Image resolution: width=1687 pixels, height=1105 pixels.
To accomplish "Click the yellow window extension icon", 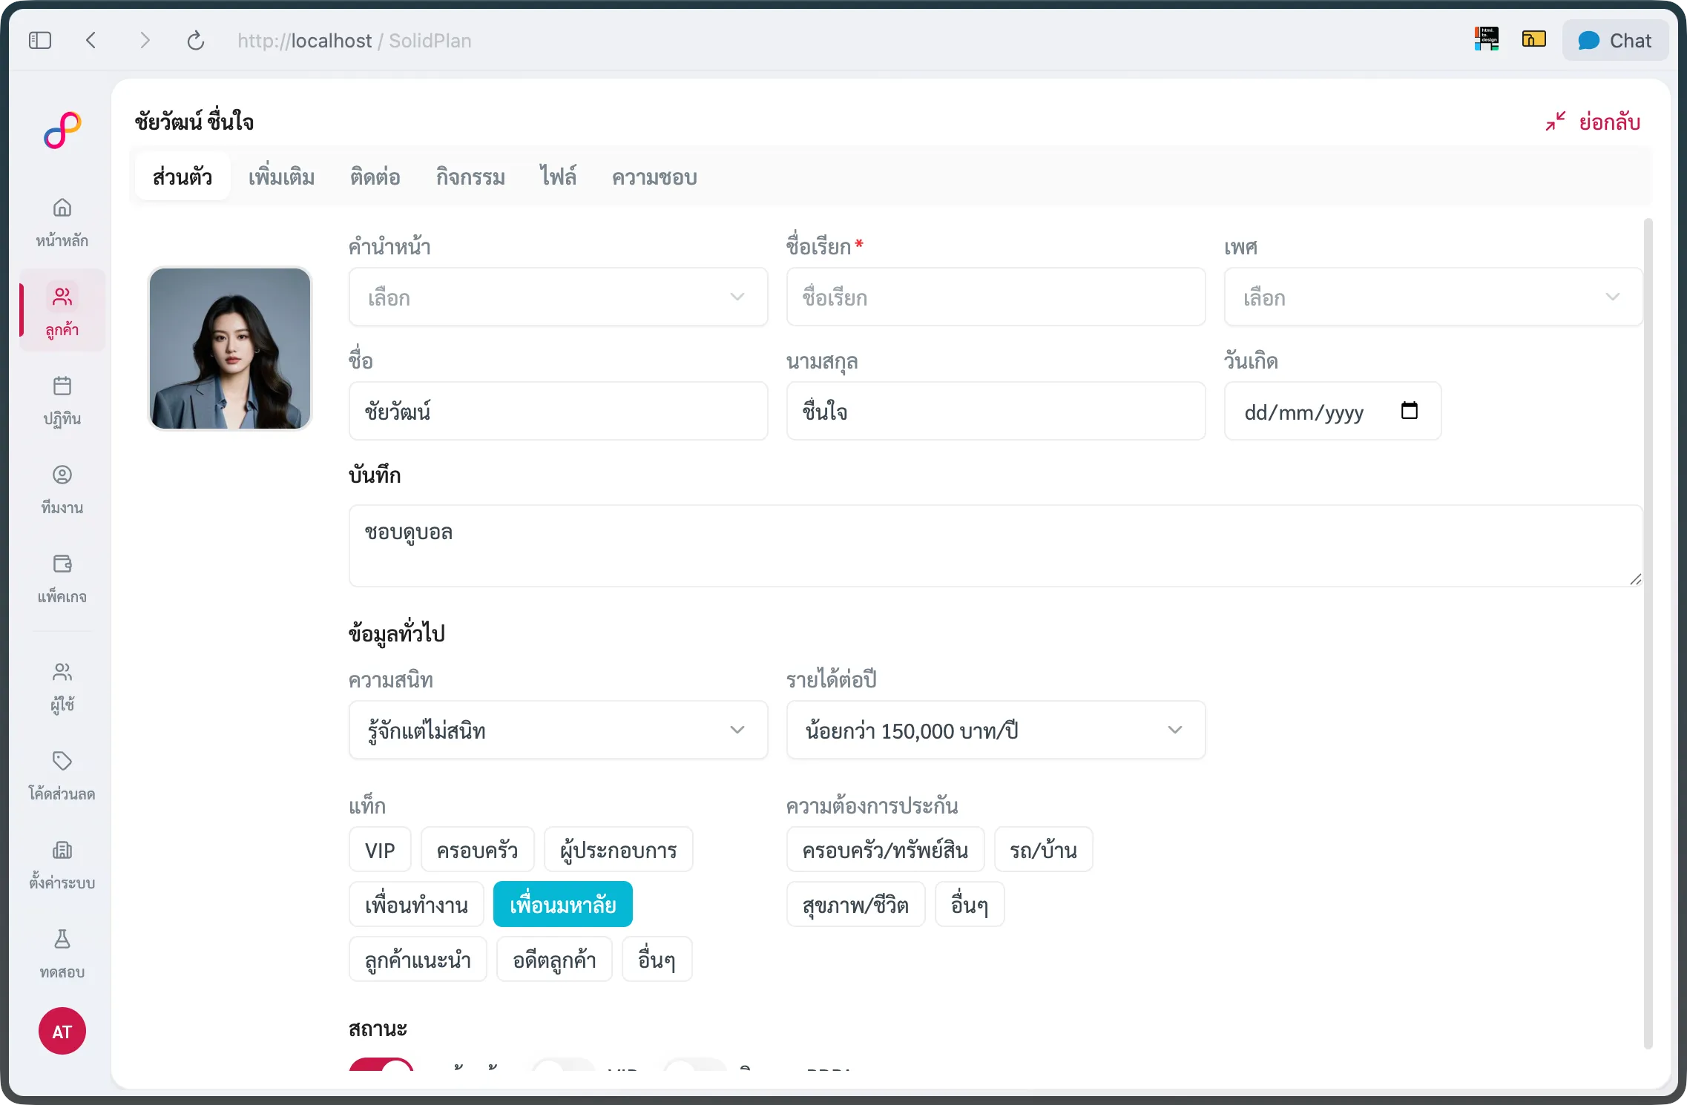I will pos(1533,39).
